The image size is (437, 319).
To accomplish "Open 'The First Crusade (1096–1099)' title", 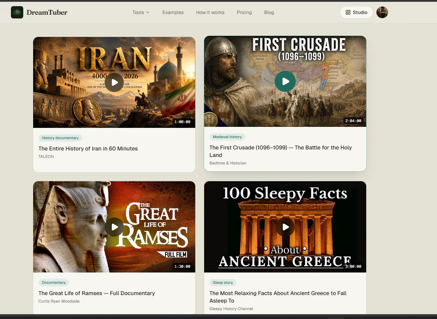I will (281, 151).
